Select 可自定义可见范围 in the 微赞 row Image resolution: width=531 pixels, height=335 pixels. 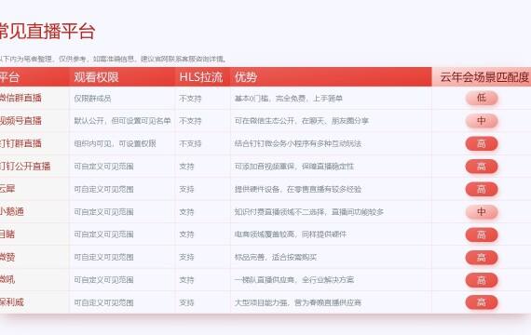tap(103, 257)
